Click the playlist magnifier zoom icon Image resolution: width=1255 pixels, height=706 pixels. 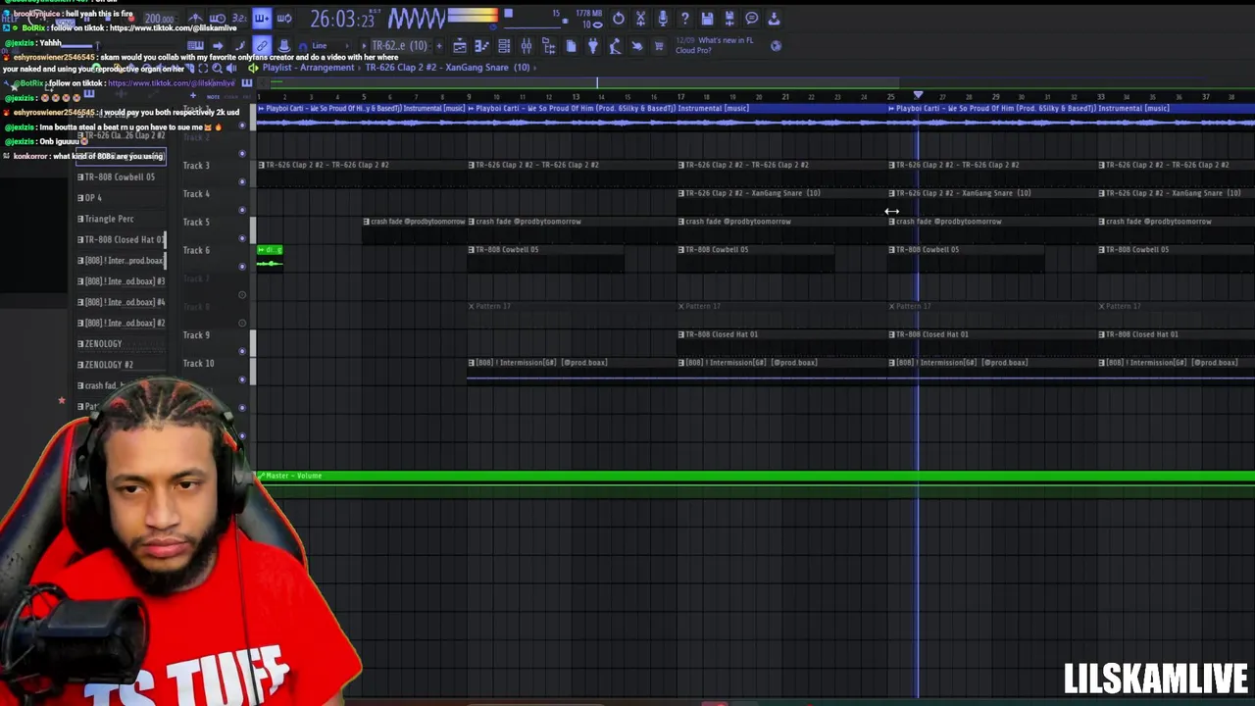(217, 68)
